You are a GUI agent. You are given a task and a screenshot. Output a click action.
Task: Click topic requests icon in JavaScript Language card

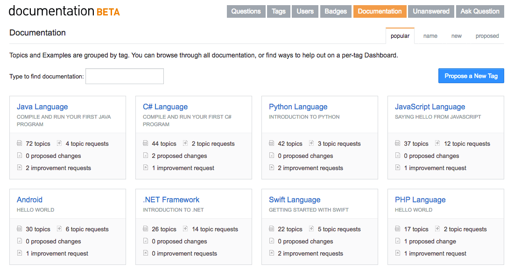(437, 143)
